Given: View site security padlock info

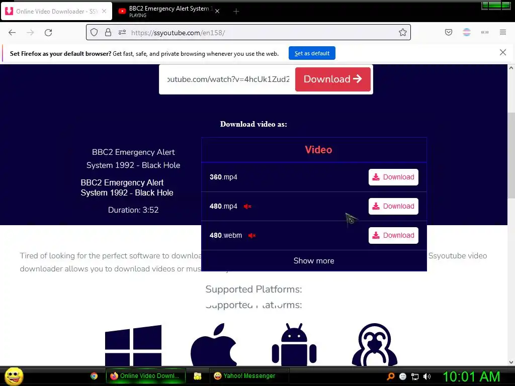Looking at the screenshot, I should [108, 32].
